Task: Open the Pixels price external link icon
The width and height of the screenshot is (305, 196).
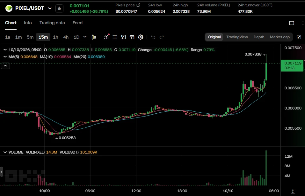Action: click(x=138, y=5)
